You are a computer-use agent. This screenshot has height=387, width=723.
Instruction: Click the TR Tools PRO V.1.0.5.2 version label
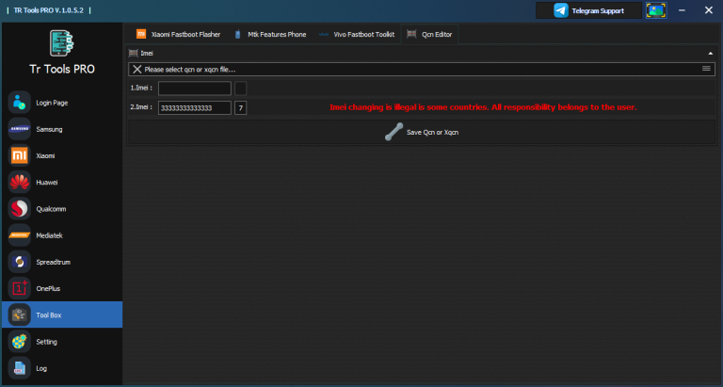48,10
